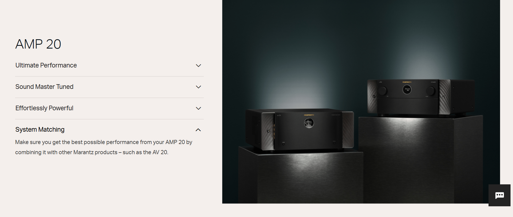Open the Sound Master Tuned section title
Viewport: 513px width, 217px height.
point(44,87)
